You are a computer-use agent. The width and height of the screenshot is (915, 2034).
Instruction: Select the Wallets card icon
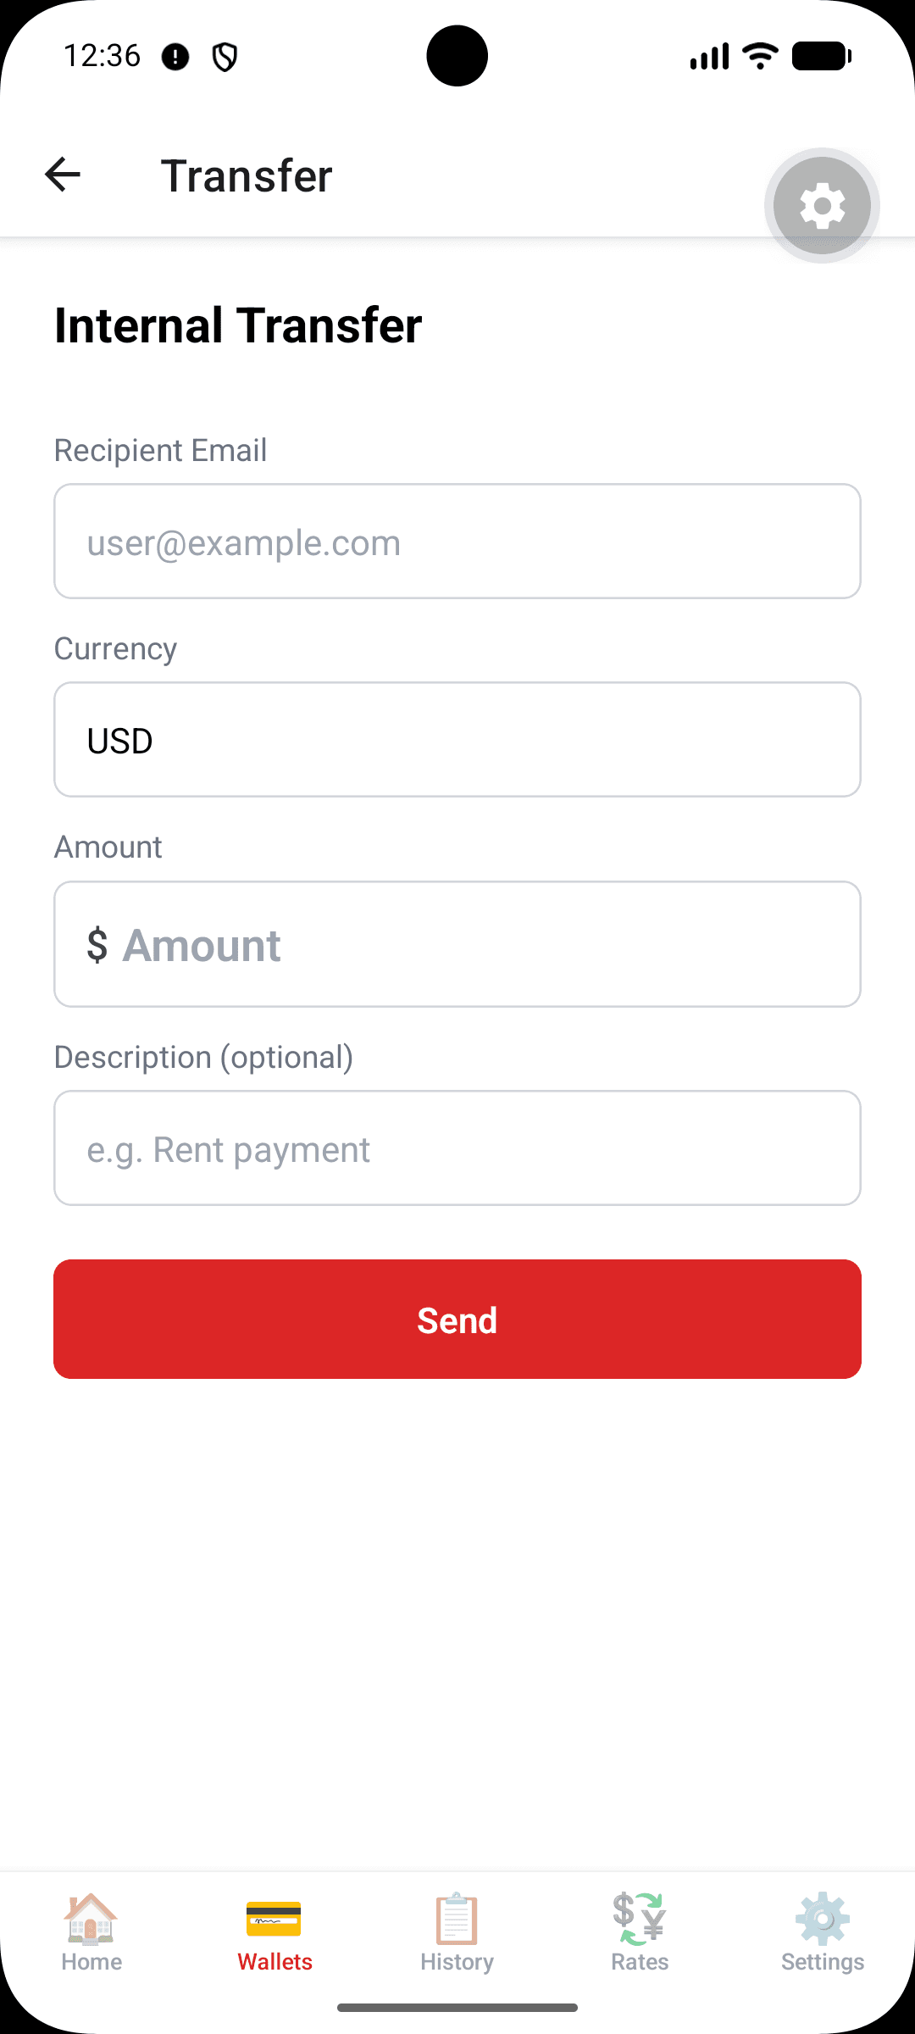click(x=274, y=1919)
